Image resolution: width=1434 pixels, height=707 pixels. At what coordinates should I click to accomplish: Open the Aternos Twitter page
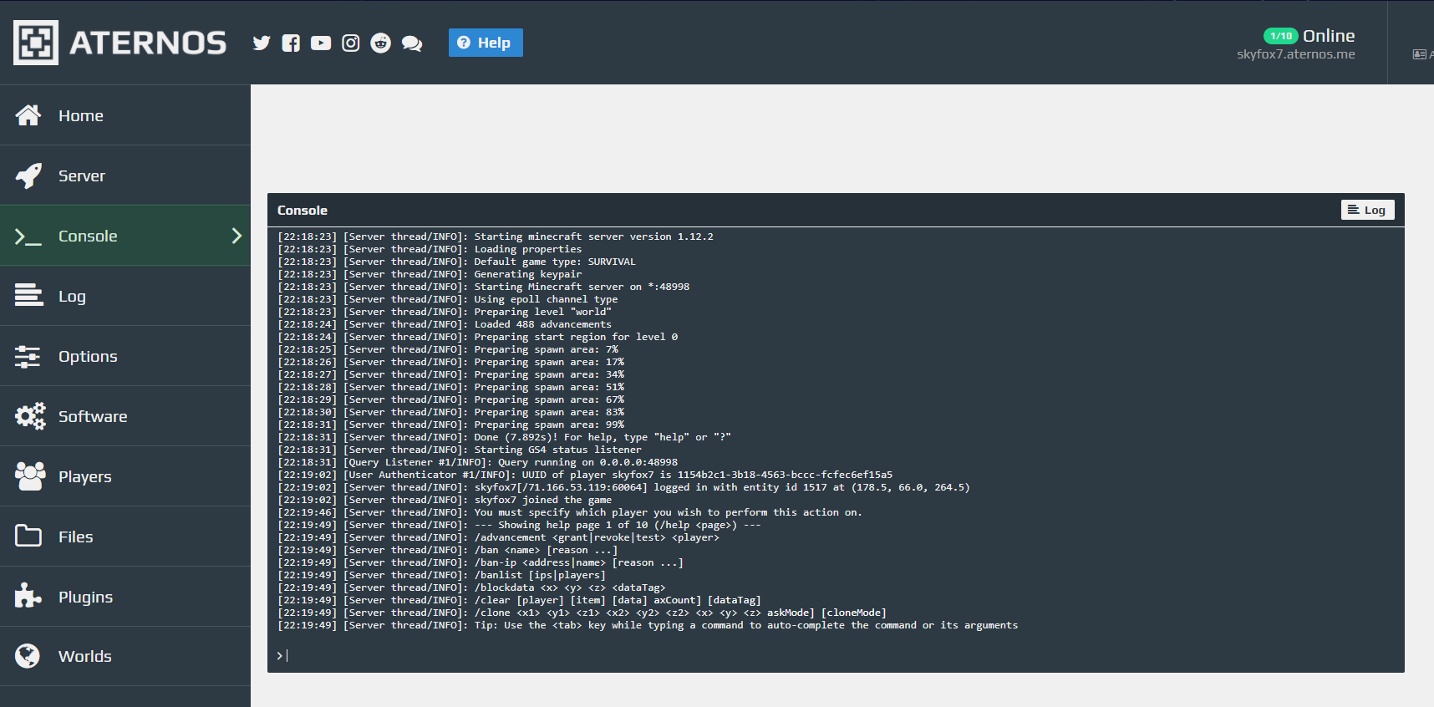coord(262,43)
